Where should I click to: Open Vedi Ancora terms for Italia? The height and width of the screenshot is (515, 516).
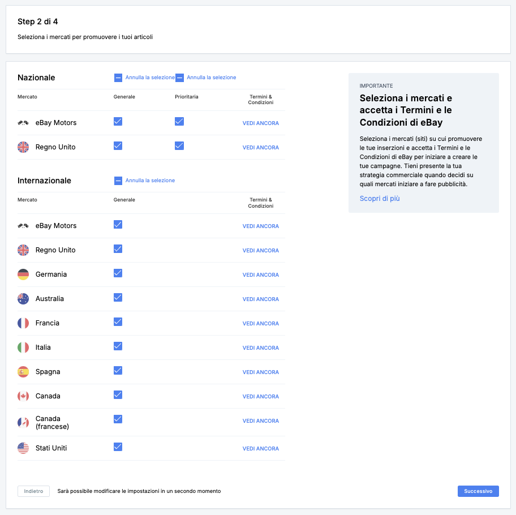click(x=260, y=348)
